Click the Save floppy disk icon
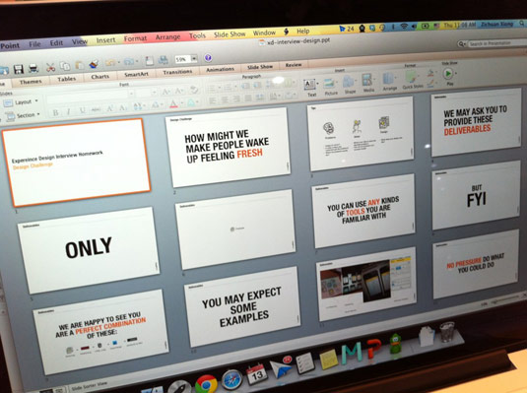 pos(19,69)
